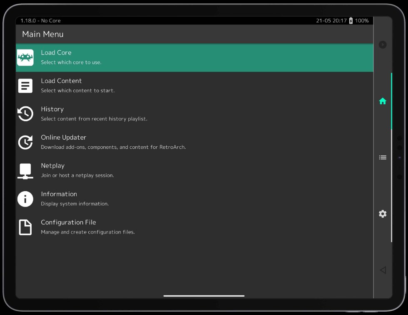Switch to the Playlists tab
408x315 pixels.
(382, 157)
